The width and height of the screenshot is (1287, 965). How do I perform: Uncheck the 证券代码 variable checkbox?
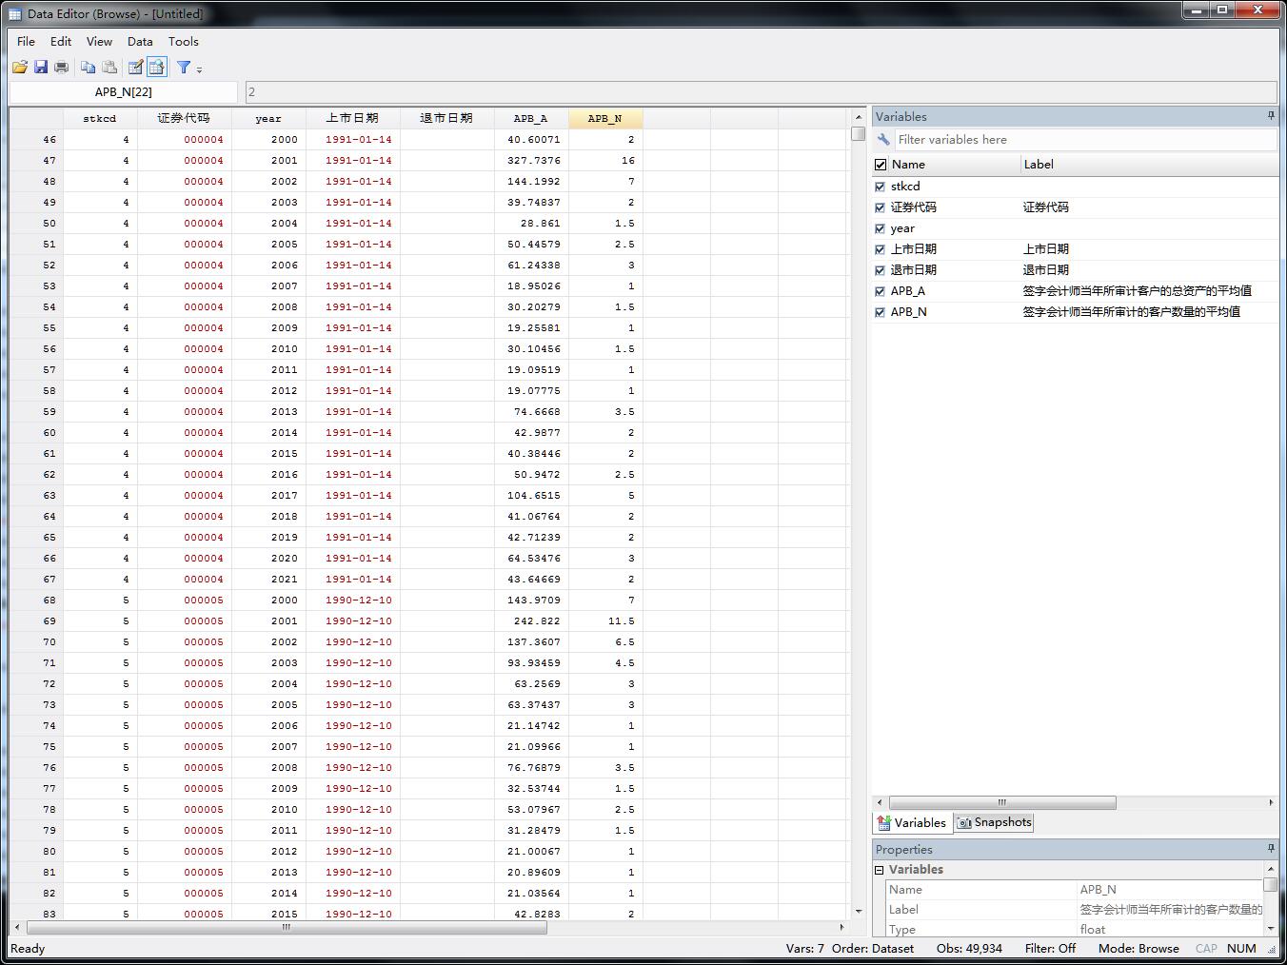tap(880, 207)
